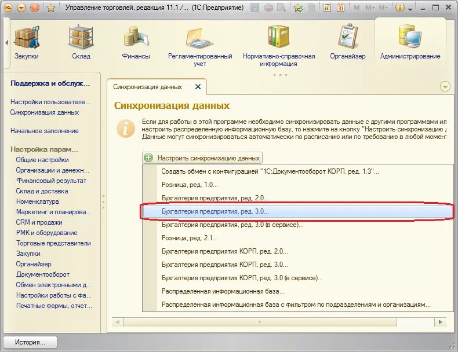
Task: Open the Закупки section
Action: [x=27, y=42]
